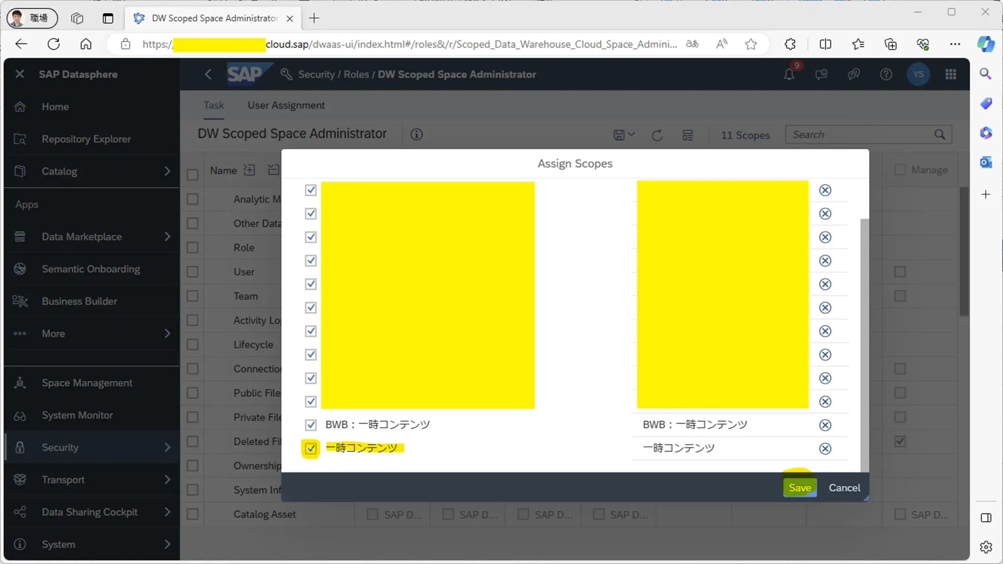Image resolution: width=1003 pixels, height=564 pixels.
Task: Cancel the Assign Scopes dialog
Action: (x=844, y=488)
